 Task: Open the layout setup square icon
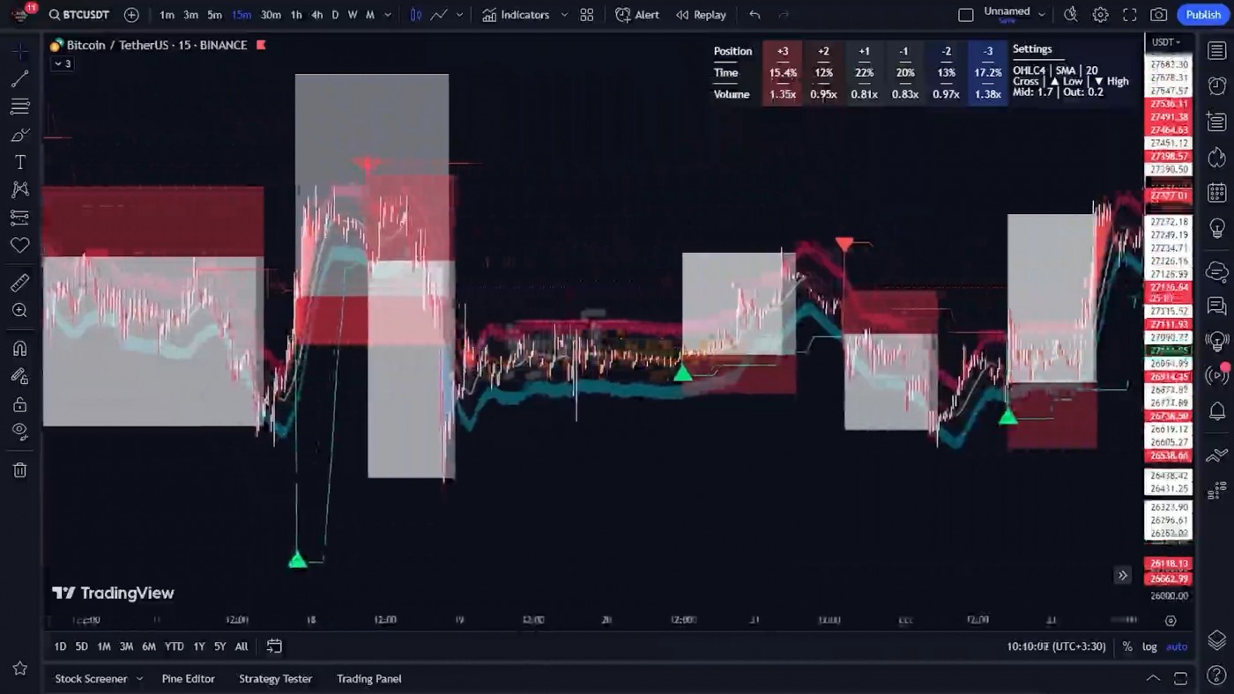point(966,15)
